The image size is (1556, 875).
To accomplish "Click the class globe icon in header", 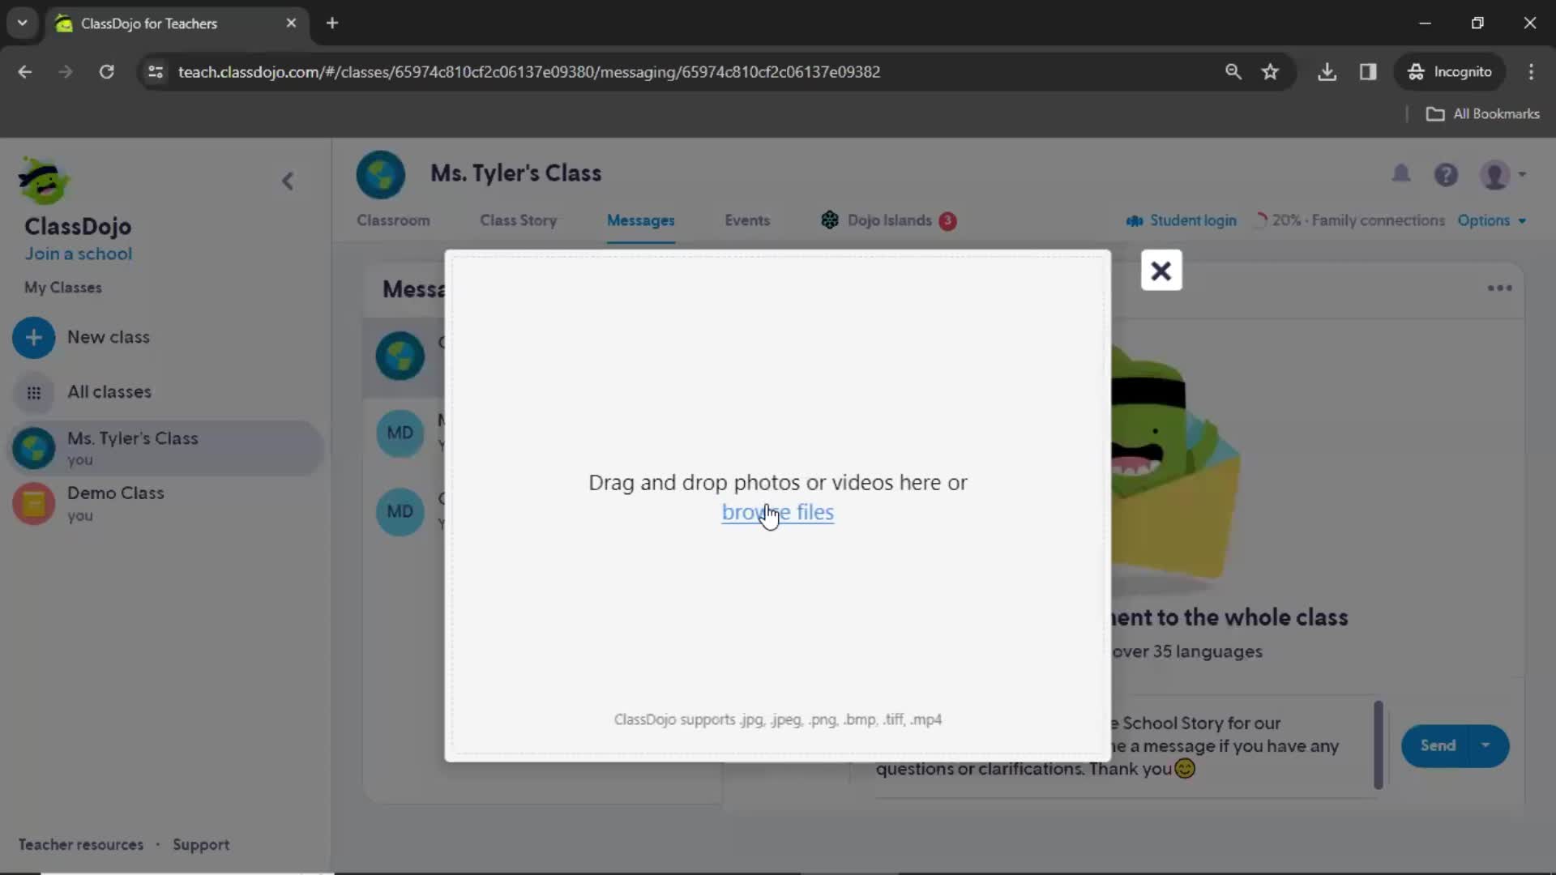I will [x=380, y=174].
